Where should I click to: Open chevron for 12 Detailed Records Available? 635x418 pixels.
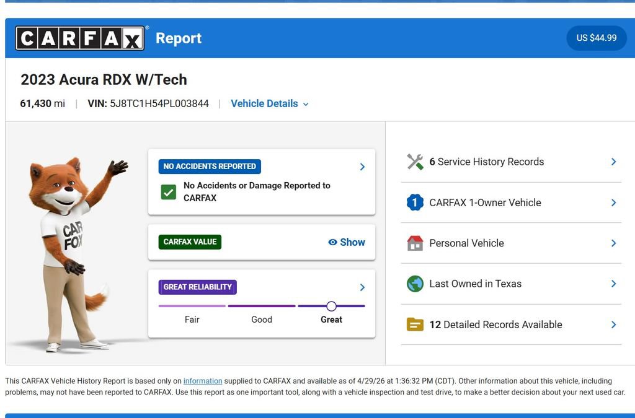613,324
